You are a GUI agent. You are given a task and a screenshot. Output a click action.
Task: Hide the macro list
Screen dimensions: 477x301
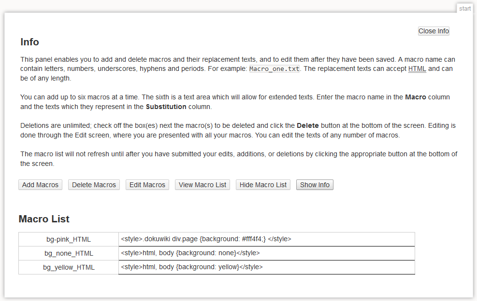coord(263,185)
